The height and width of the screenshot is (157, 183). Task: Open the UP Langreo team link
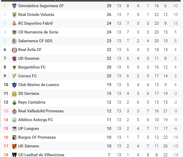[x=28, y=129]
